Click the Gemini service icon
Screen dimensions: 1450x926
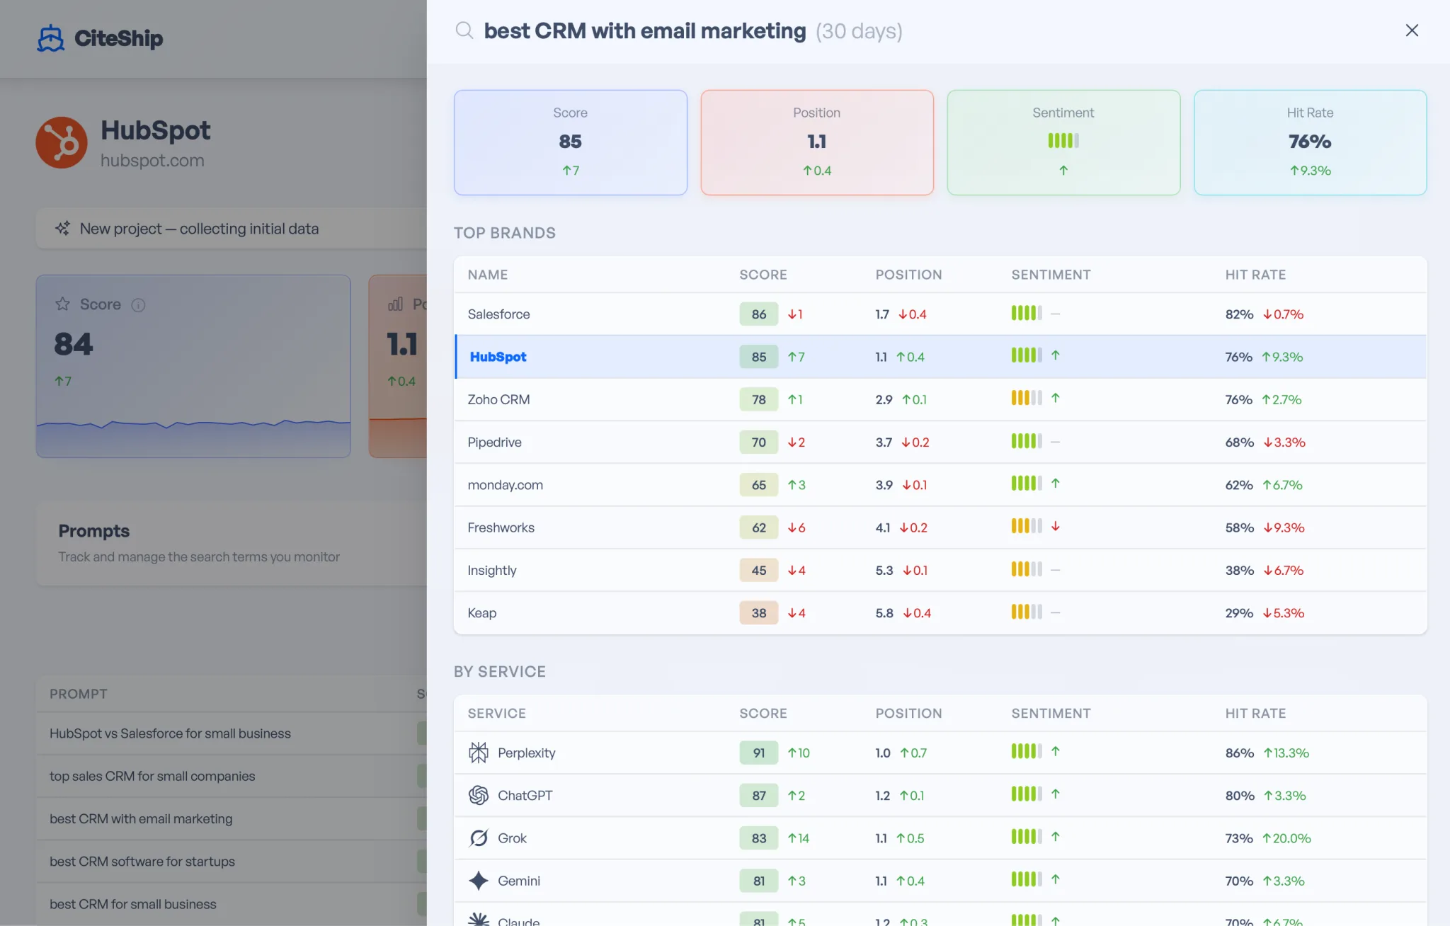(x=479, y=880)
